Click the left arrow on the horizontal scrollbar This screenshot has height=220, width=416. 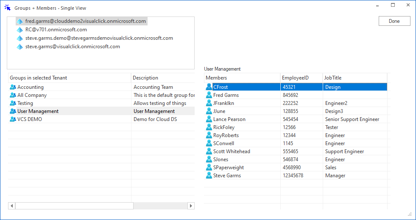(x=11, y=206)
